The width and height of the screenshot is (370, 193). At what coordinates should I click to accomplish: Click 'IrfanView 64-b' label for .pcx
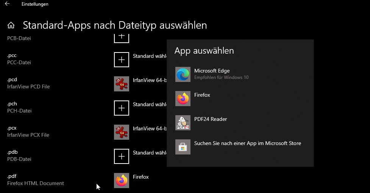tap(150, 128)
